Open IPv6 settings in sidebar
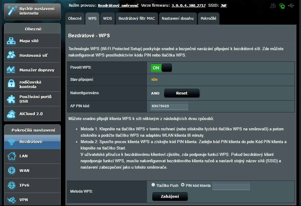Viewport: 301px width, 206px height. [x=32, y=185]
